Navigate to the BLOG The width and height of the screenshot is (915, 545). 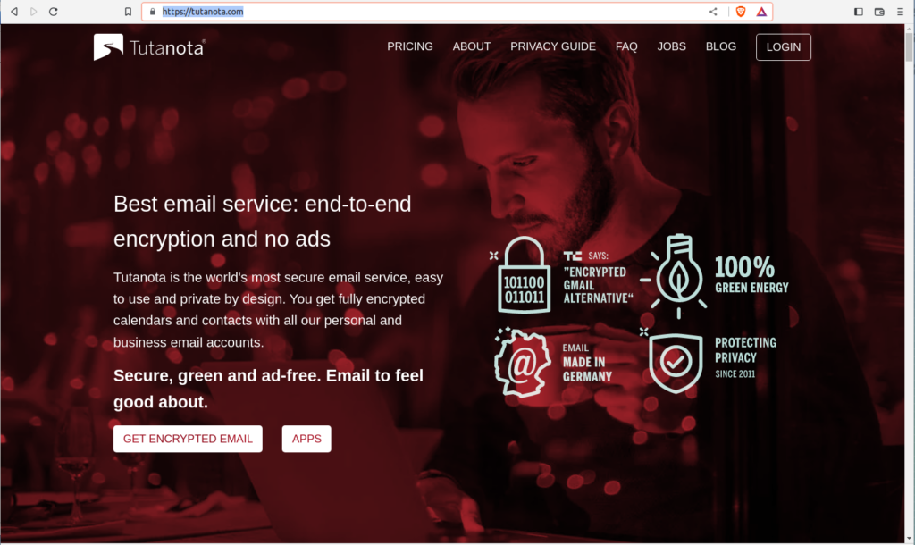click(x=721, y=46)
